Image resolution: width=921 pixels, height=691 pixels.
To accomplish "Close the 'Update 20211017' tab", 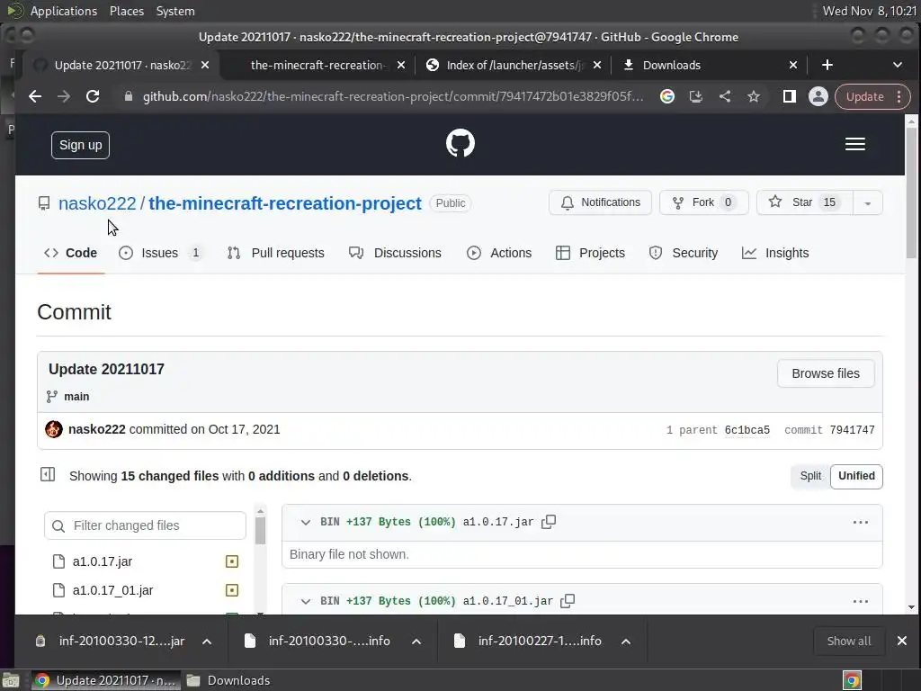I will pos(205,65).
